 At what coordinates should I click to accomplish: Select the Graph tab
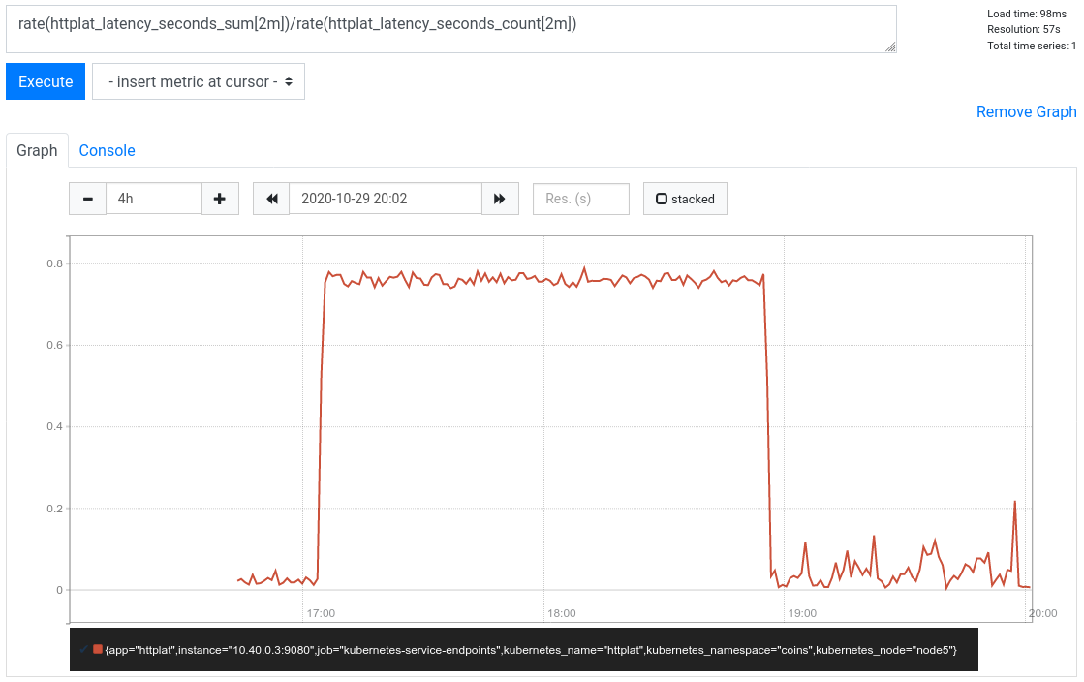click(37, 150)
